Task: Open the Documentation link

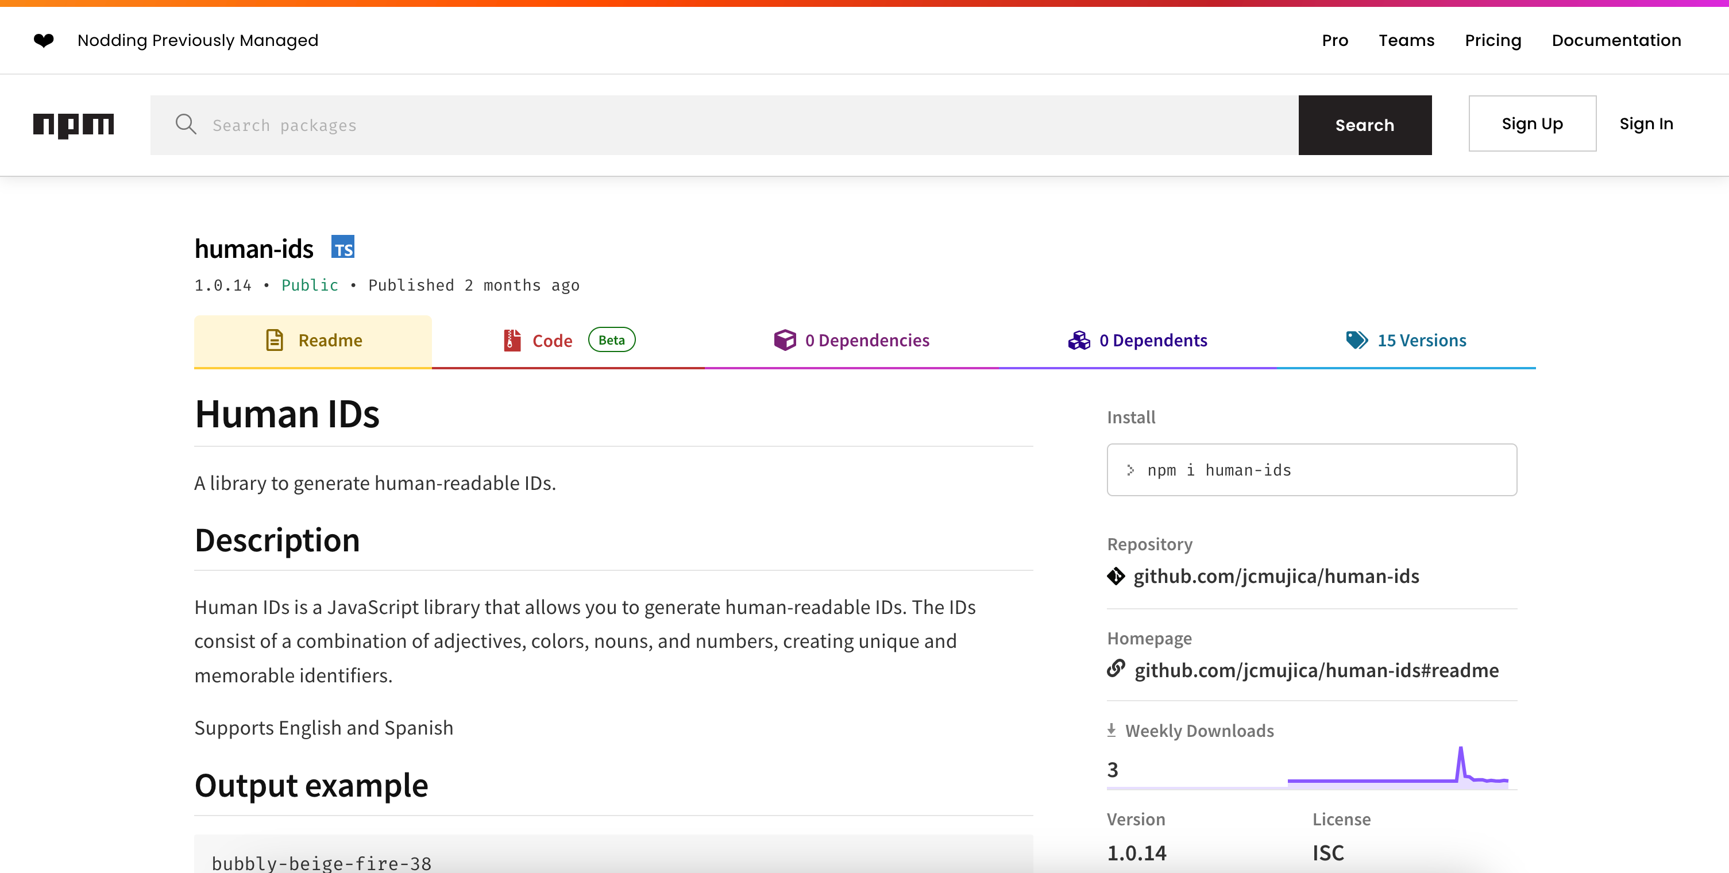Action: [1616, 40]
